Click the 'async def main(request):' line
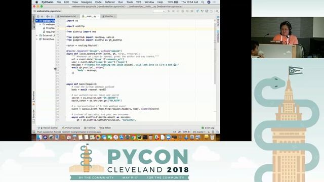The height and width of the screenshot is (182, 324). [82, 84]
